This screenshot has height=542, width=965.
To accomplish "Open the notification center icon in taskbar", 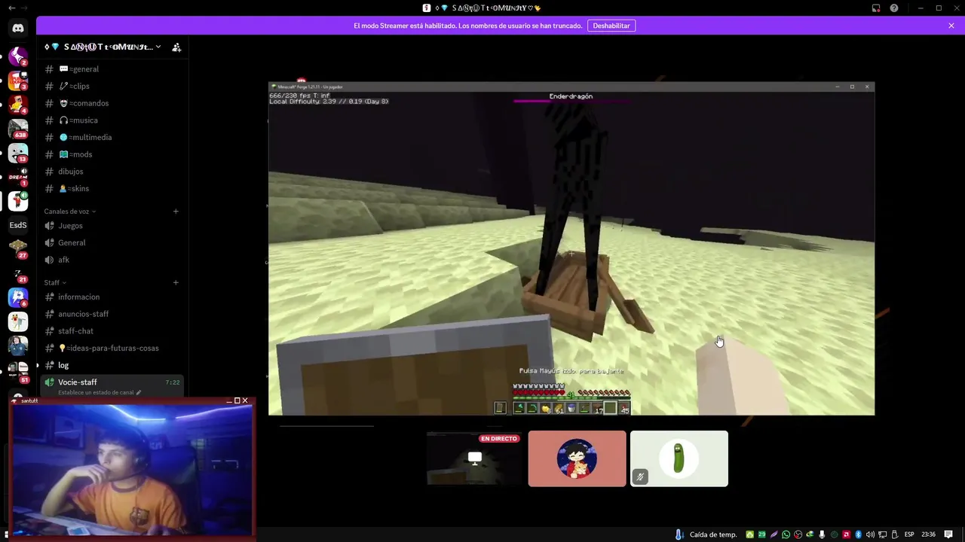I will (x=948, y=534).
